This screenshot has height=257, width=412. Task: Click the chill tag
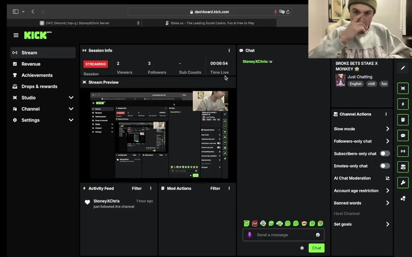[371, 84]
